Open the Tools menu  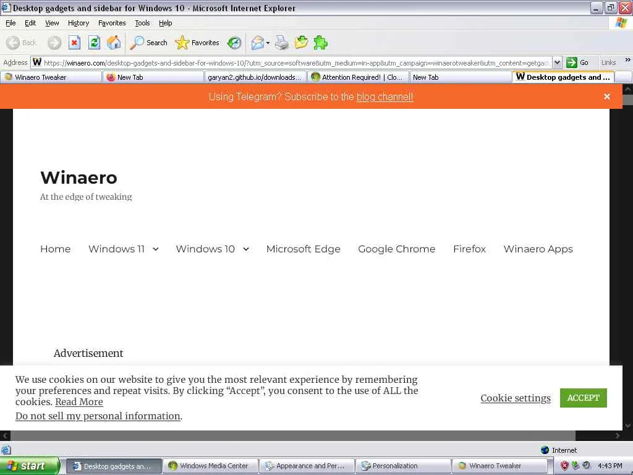coord(142,23)
